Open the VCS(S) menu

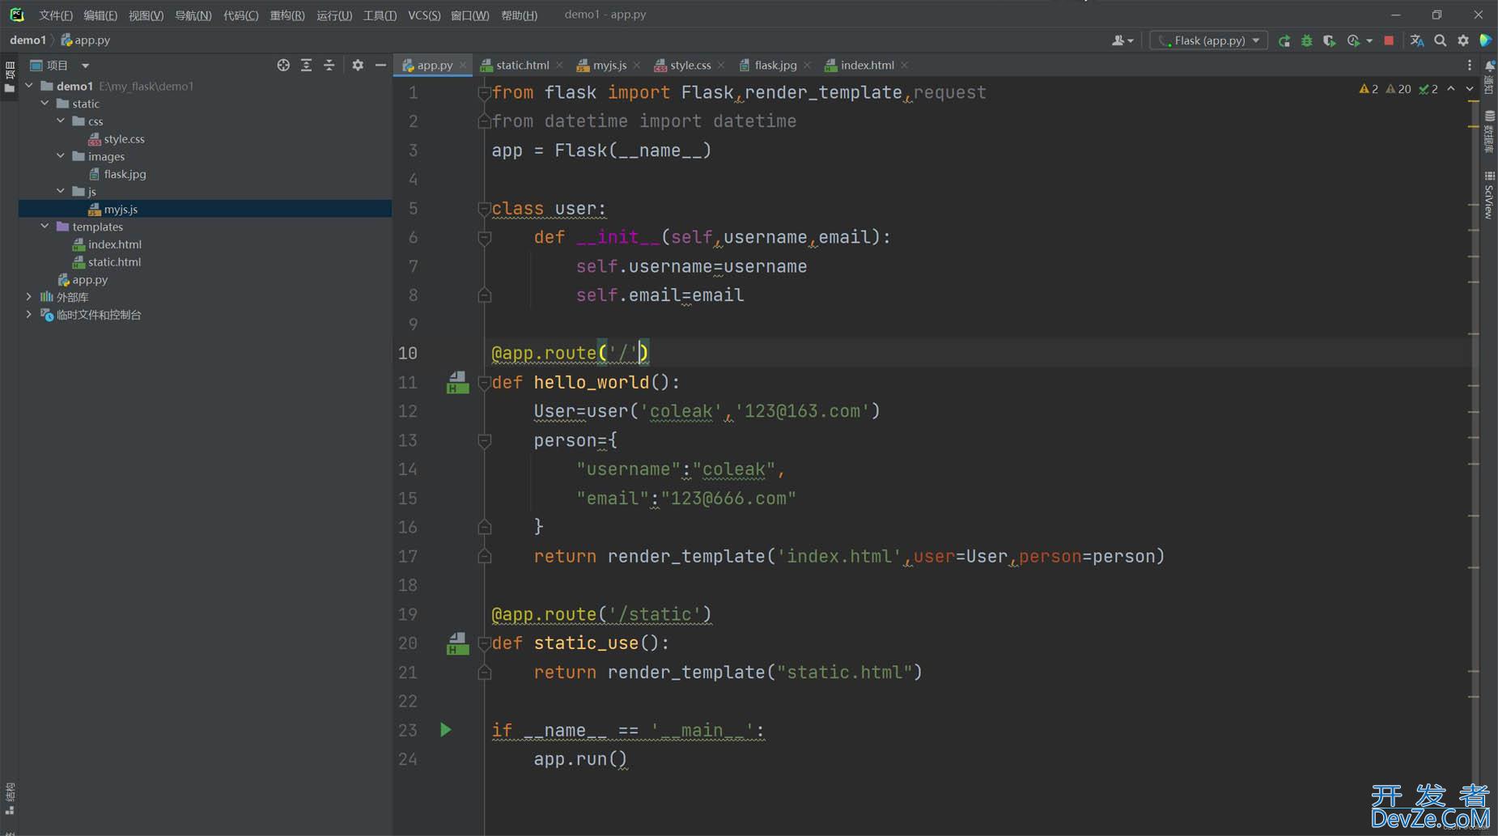(x=424, y=15)
